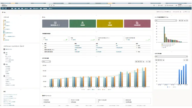Go to next legend page in top-right chart

point(165,47)
